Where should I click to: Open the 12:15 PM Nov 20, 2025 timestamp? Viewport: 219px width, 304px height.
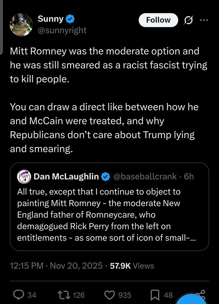click(x=56, y=266)
